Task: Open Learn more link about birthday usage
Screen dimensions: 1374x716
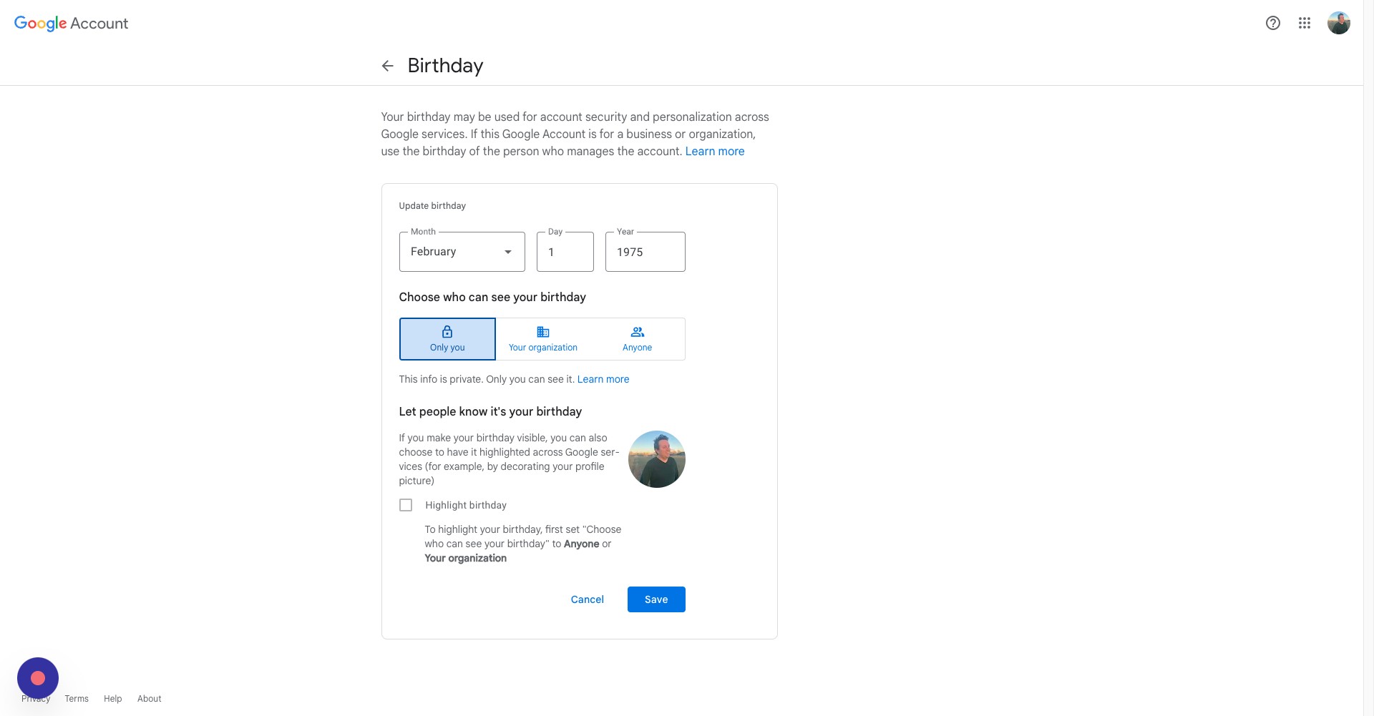Action: tap(714, 152)
